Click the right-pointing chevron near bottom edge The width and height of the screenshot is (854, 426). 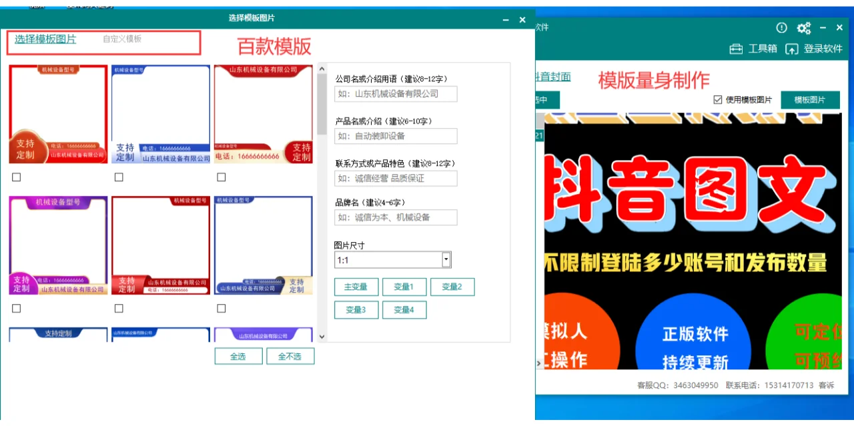pos(538,364)
